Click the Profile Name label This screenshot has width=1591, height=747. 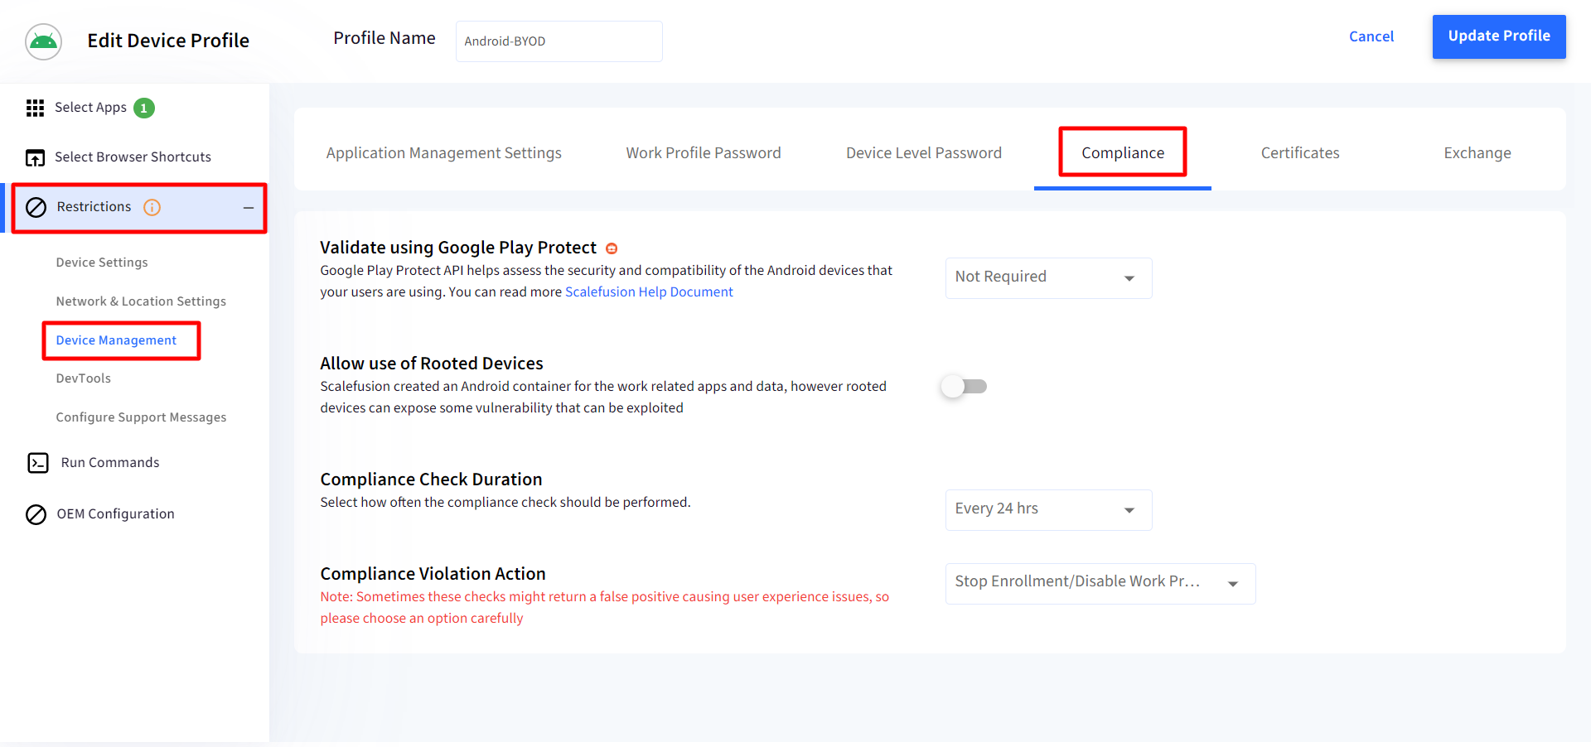coord(384,38)
